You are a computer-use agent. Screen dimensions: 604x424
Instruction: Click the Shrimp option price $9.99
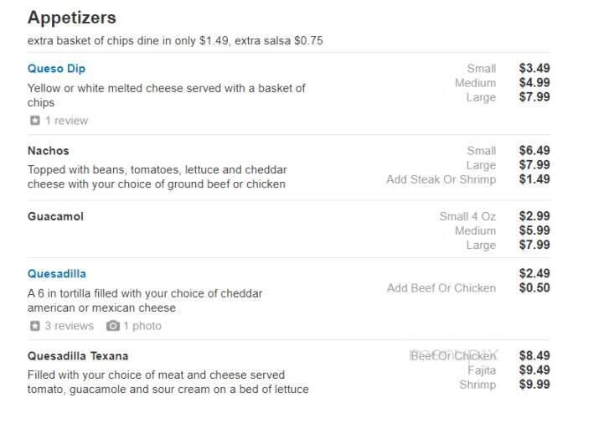coord(534,385)
